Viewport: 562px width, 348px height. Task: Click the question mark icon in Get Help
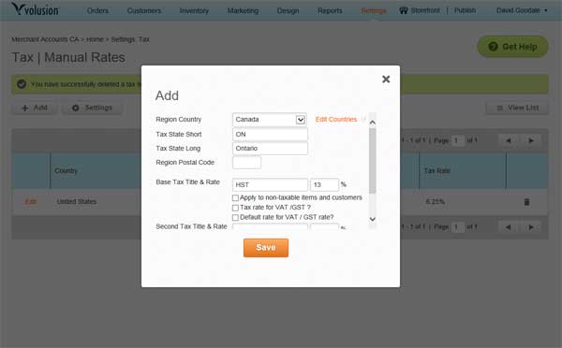(493, 46)
